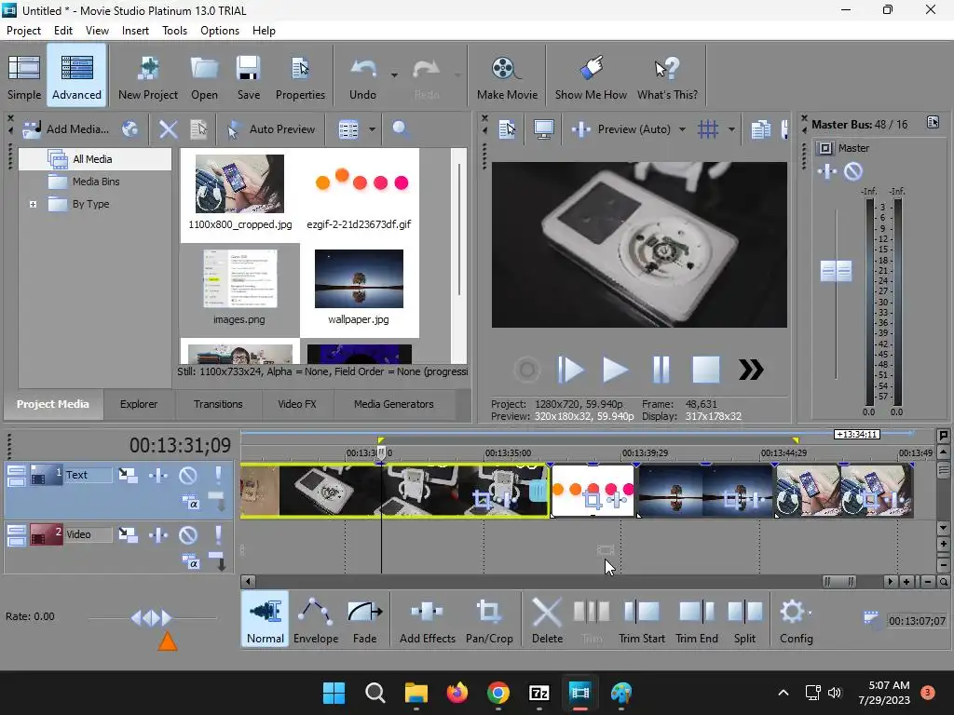Switch to the Explorer tab

pyautogui.click(x=139, y=404)
